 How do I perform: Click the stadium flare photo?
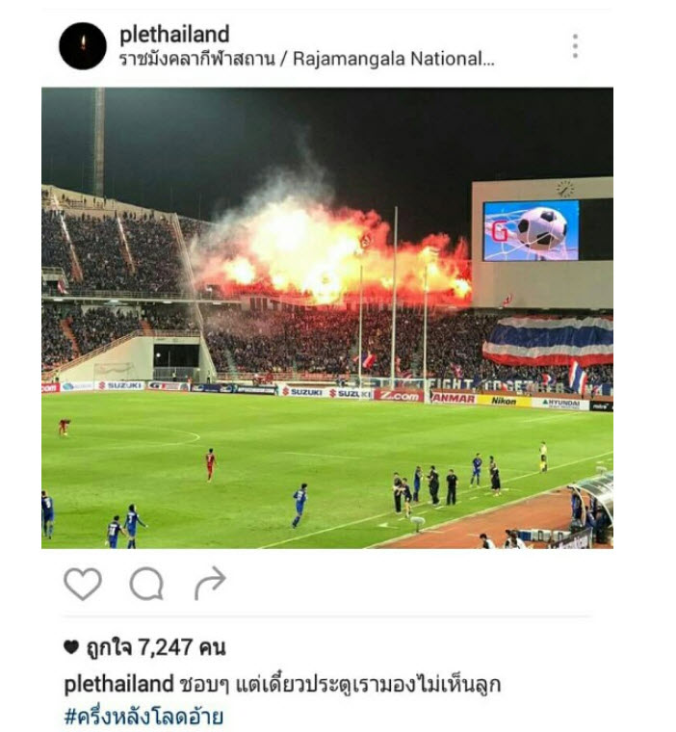pyautogui.click(x=327, y=318)
